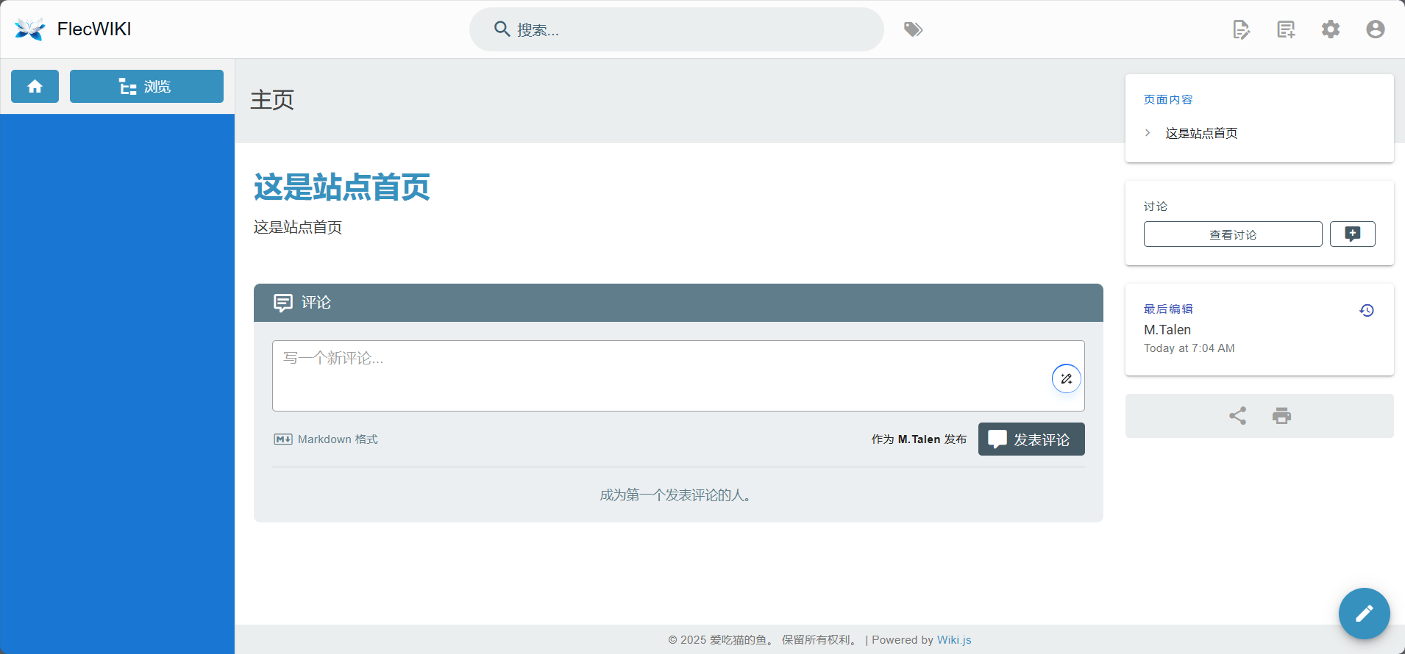Print the current page
This screenshot has width=1405, height=654.
pos(1281,416)
